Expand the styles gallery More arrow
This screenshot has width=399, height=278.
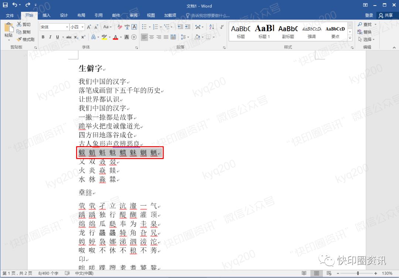tap(350, 38)
